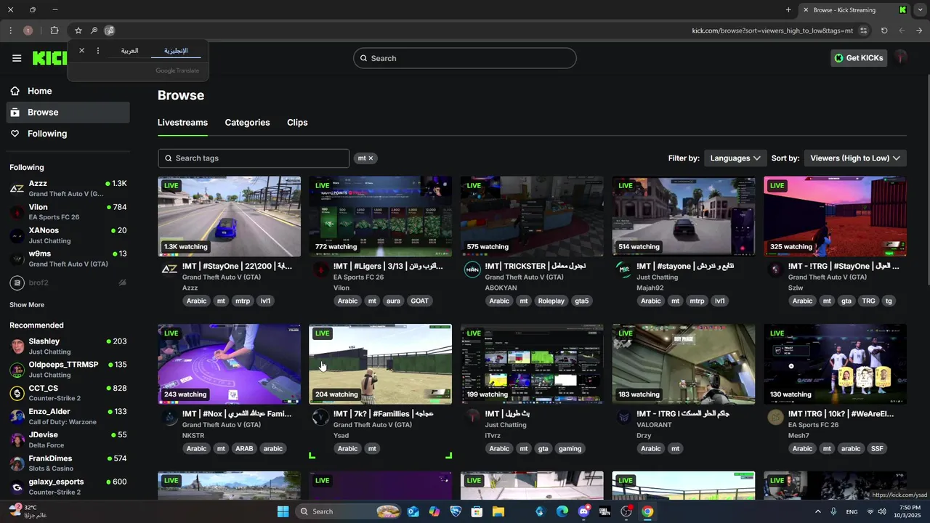The width and height of the screenshot is (930, 523).
Task: Click the browser address bar URL
Action: click(772, 31)
